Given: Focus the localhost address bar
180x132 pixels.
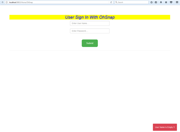Looking at the screenshot, I should [x=58, y=2].
